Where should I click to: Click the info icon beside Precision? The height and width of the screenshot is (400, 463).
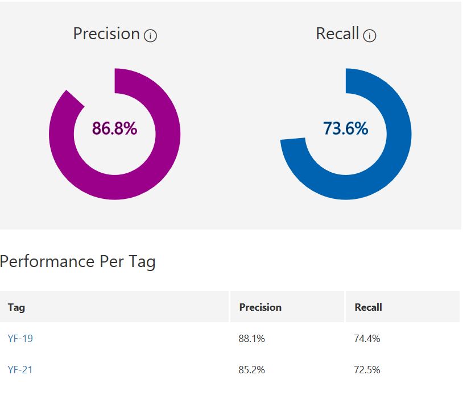pos(151,36)
